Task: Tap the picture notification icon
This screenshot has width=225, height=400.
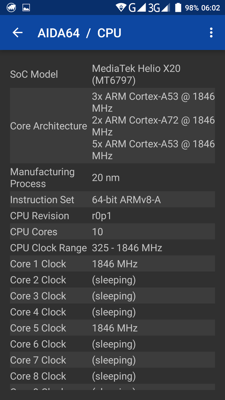Action: (26, 8)
